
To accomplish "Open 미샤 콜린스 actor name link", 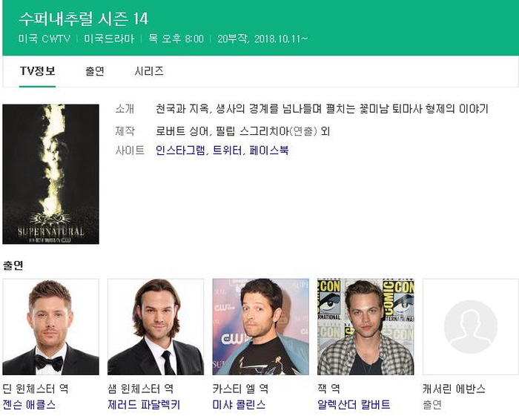I will coord(239,404).
